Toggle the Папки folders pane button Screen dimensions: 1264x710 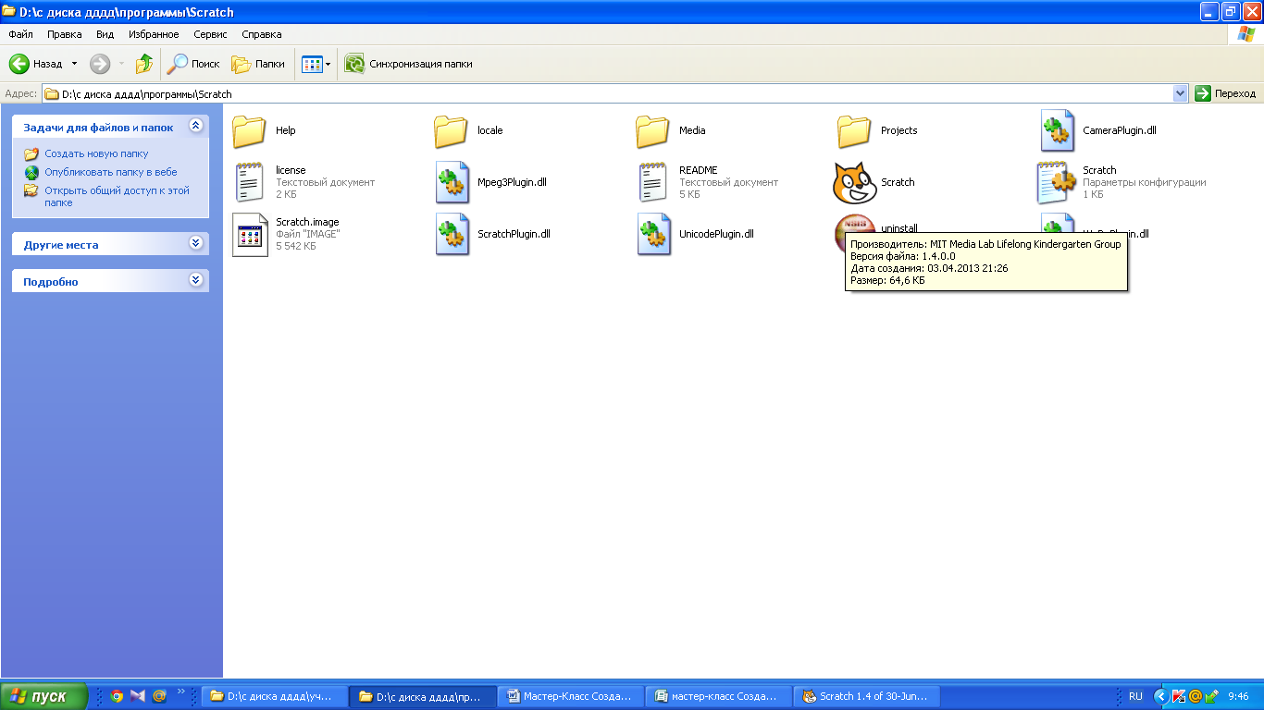point(258,64)
